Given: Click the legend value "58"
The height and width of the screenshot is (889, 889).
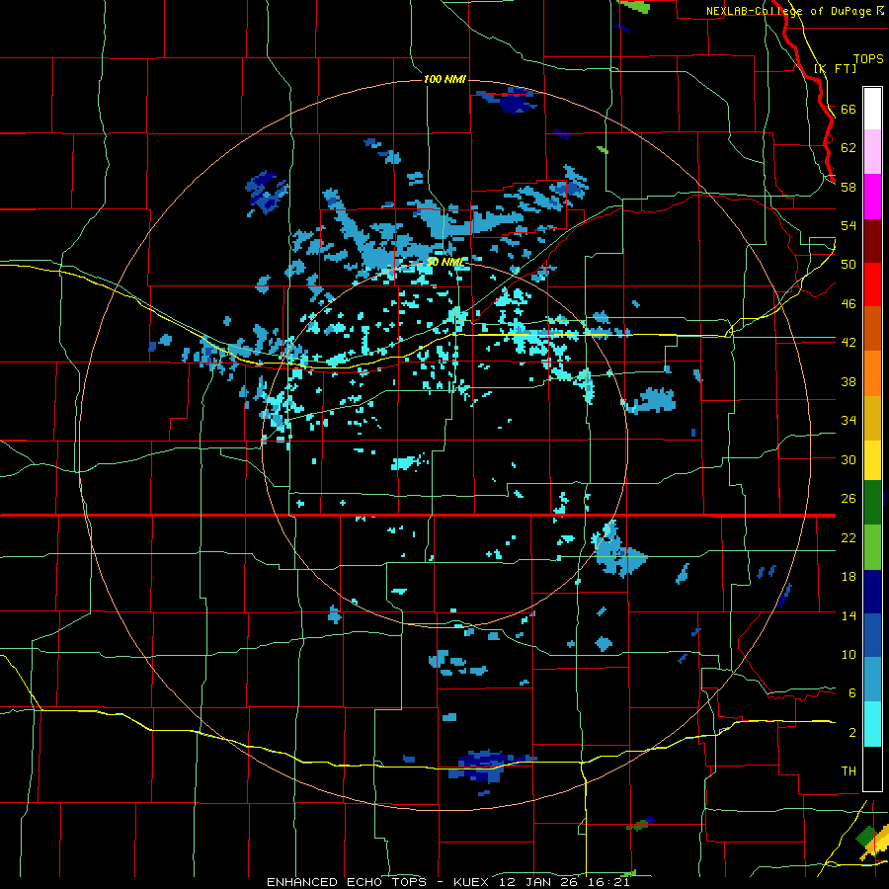Looking at the screenshot, I should coord(849,187).
